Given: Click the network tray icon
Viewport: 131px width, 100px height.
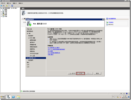Looking at the screenshot, I should tap(117, 97).
